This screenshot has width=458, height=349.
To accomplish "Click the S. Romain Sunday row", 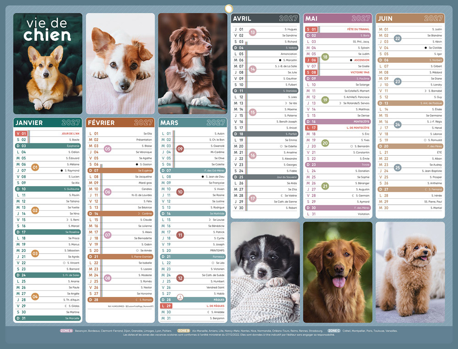I will (120, 300).
